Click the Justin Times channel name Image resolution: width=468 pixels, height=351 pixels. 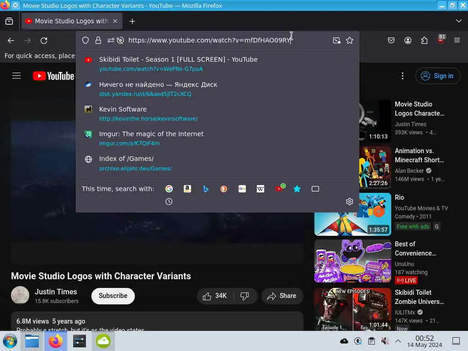tap(56, 292)
